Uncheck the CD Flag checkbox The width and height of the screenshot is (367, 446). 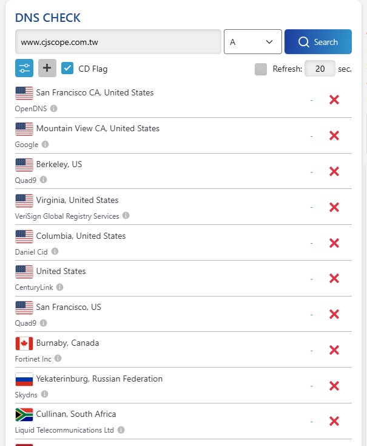pyautogui.click(x=68, y=68)
